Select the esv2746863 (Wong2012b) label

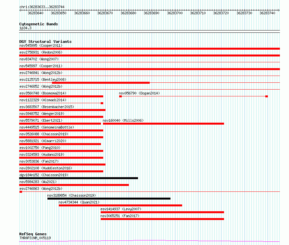pos(41,189)
